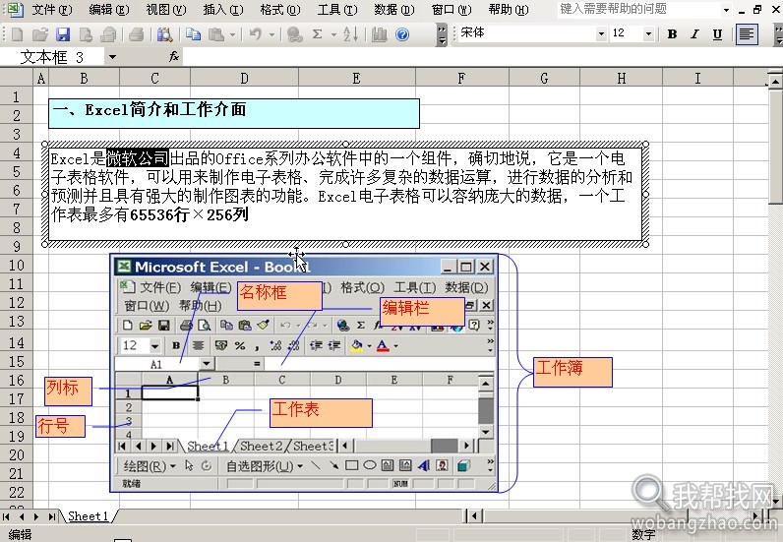Viewport: 783px width, 542px height.
Task: Open the 宋体 font name dropdown
Action: 601,34
